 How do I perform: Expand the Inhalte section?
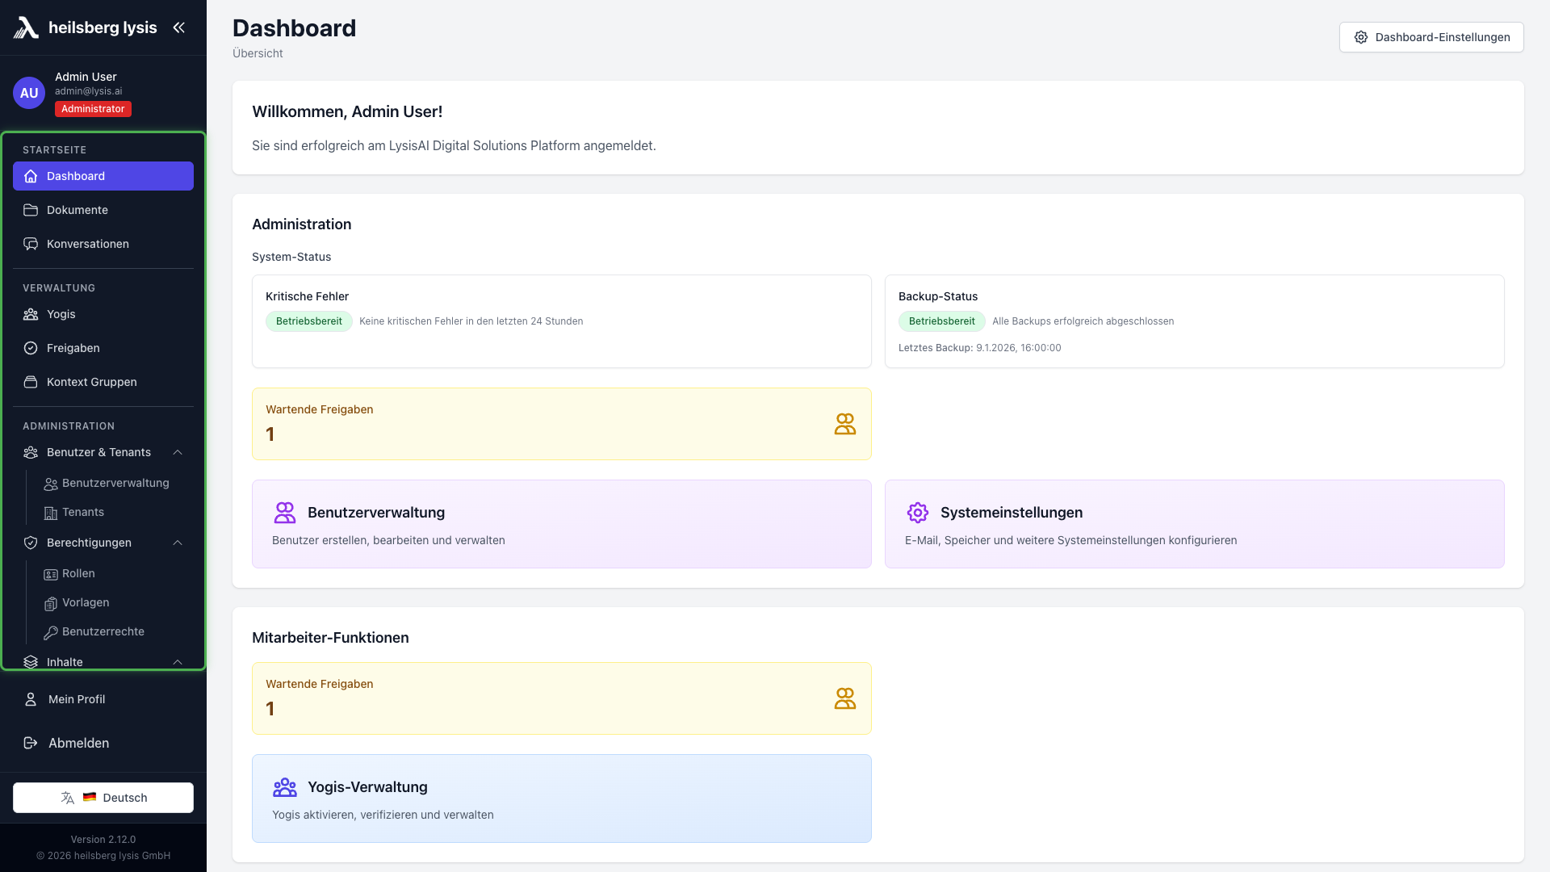tap(178, 662)
